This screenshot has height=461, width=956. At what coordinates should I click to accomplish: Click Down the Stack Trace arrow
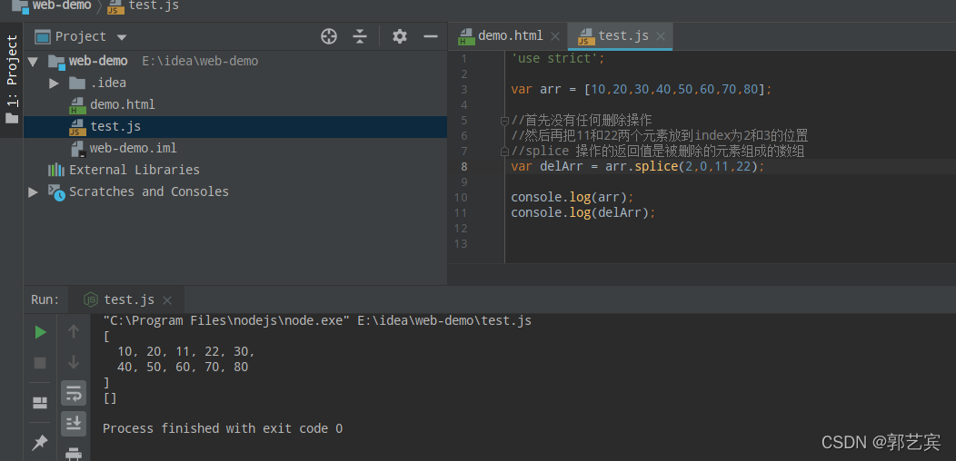pos(74,362)
